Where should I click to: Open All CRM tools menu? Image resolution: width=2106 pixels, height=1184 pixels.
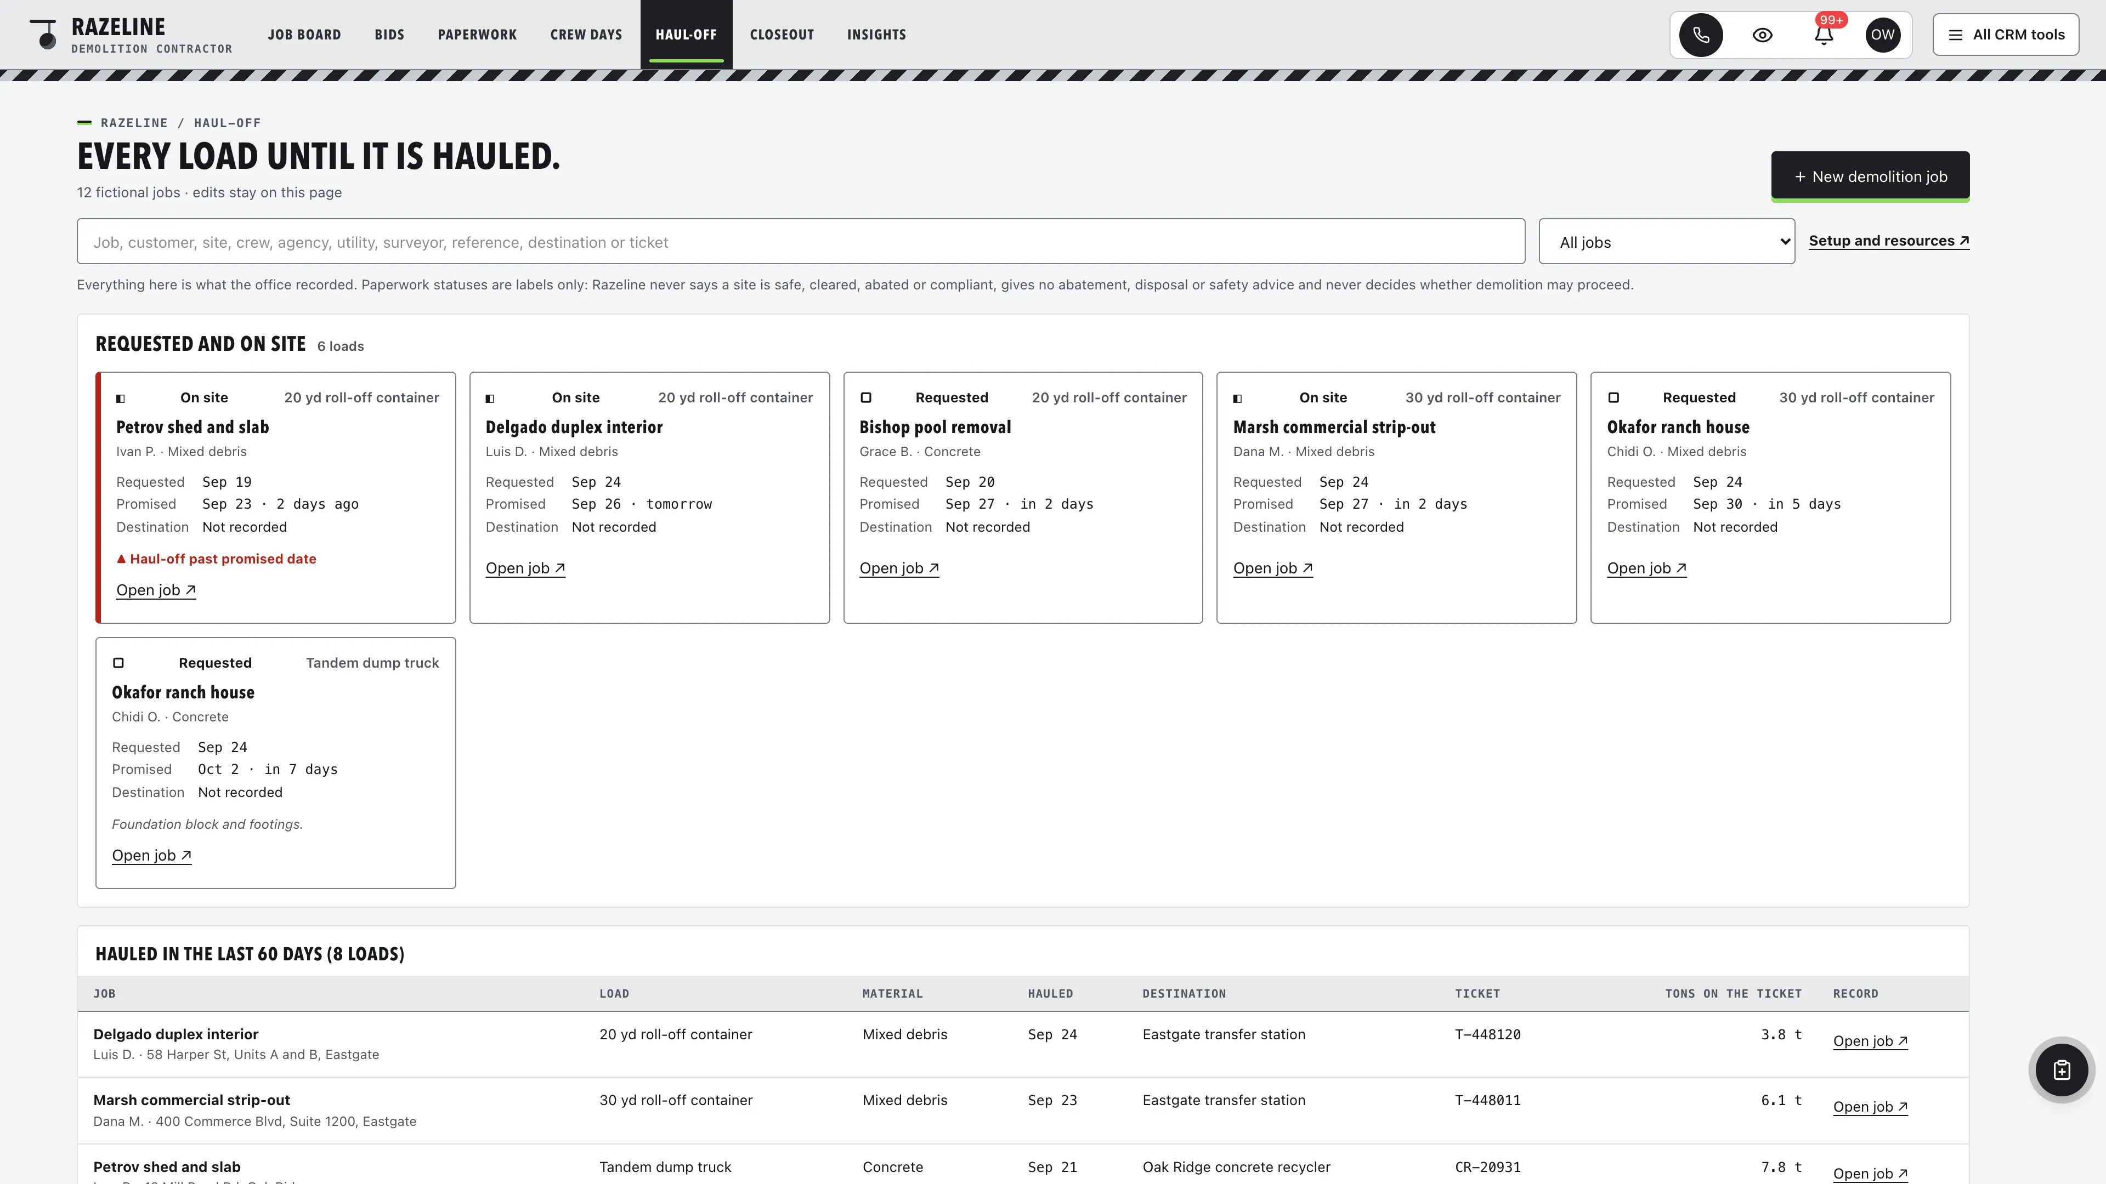2006,35
